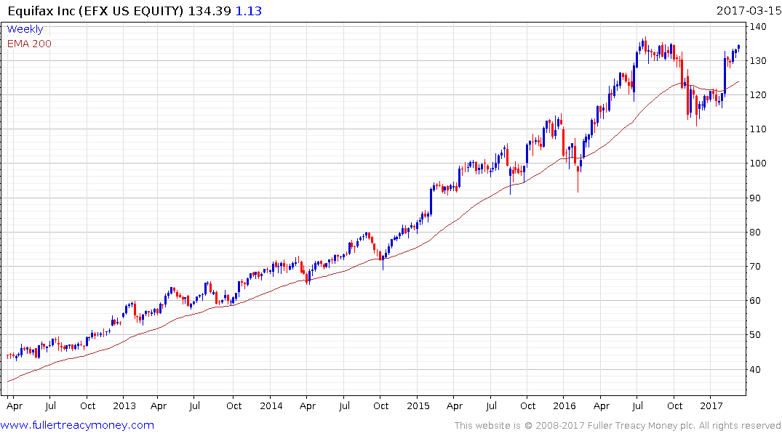This screenshot has height=436, width=782.
Task: Select the chart title 'Equifax Inc (EFX US EQUITY)'
Action: 96,11
